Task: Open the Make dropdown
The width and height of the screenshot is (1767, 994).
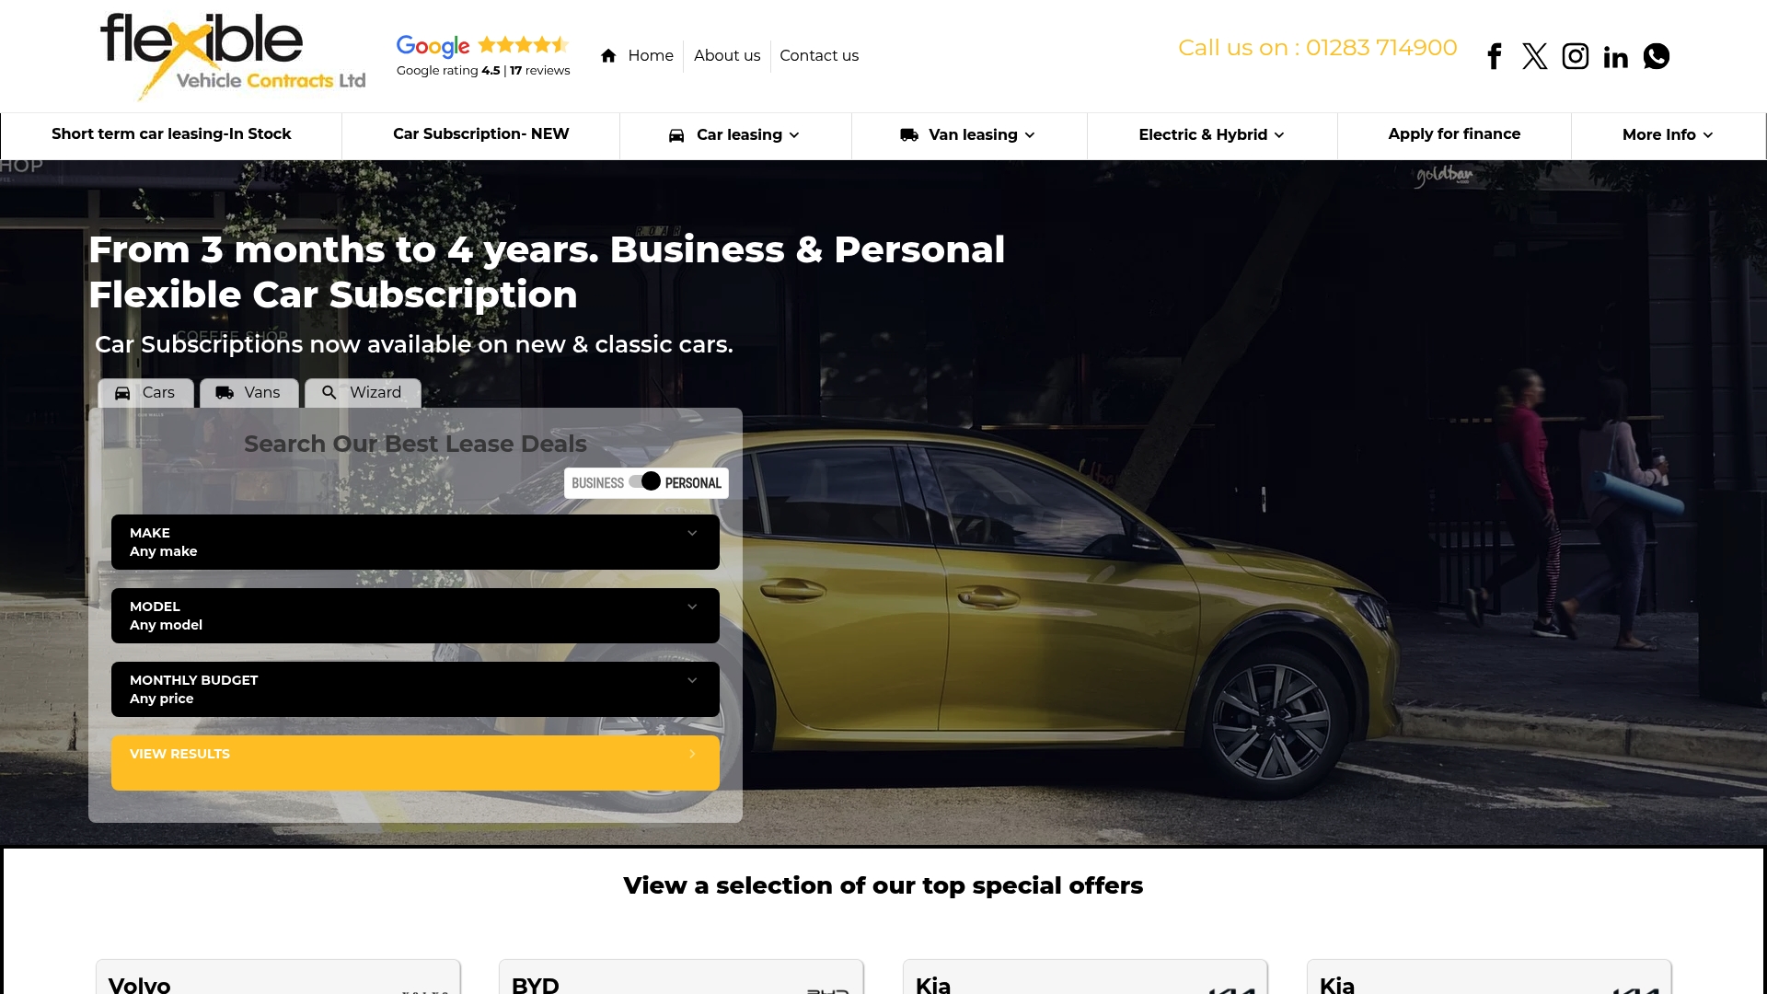Action: pyautogui.click(x=415, y=542)
